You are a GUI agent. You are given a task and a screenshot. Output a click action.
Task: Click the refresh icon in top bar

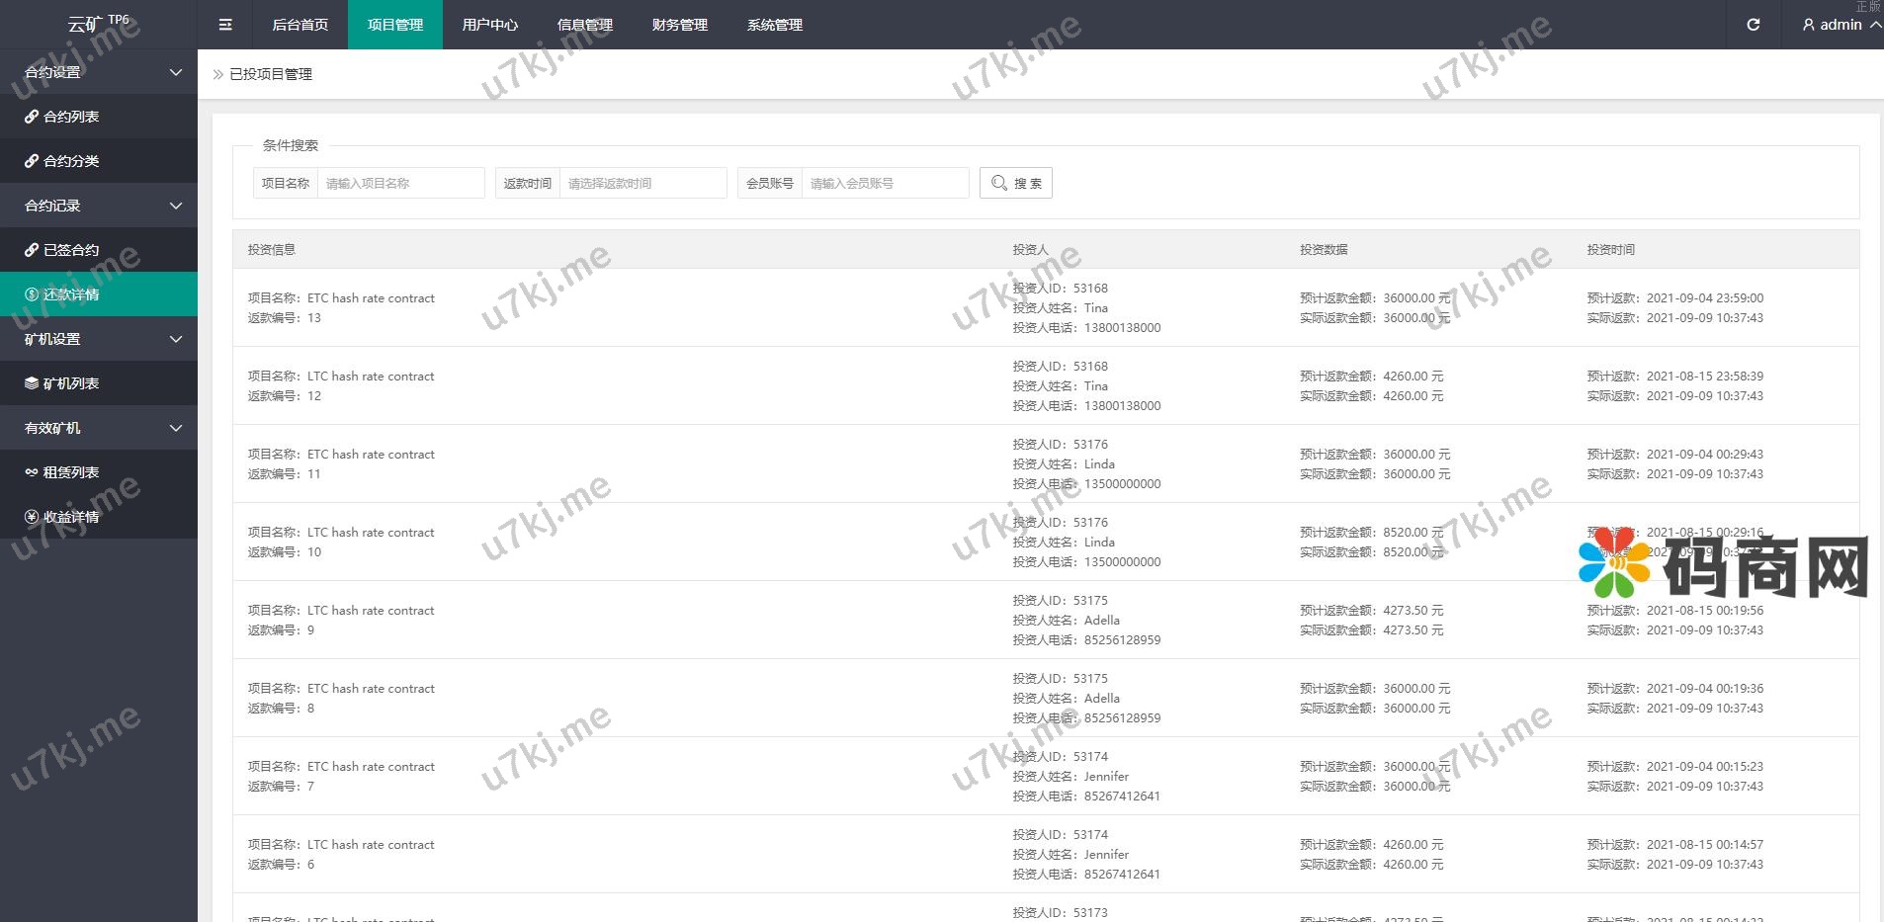[x=1753, y=25]
